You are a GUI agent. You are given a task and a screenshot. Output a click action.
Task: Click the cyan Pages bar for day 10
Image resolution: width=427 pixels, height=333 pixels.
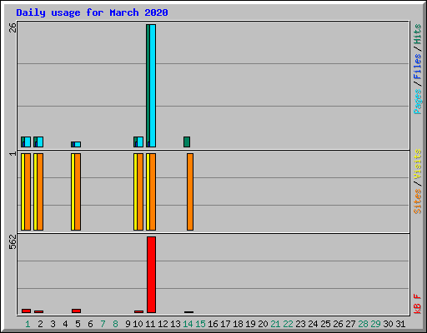[x=140, y=142]
